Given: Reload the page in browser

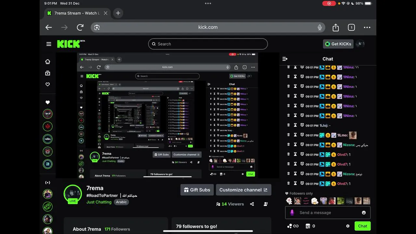Looking at the screenshot, I should click(x=80, y=27).
